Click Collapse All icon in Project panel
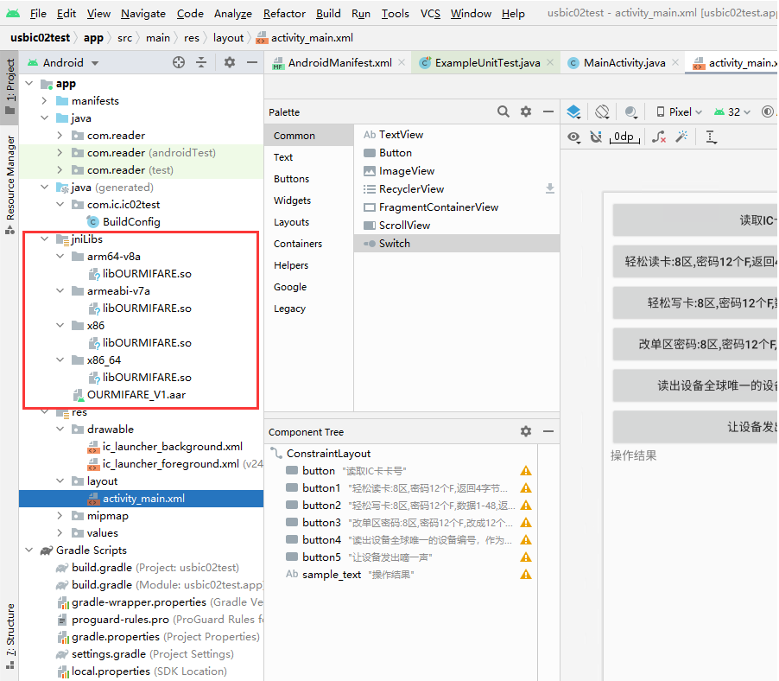The image size is (779, 681). coord(201,62)
